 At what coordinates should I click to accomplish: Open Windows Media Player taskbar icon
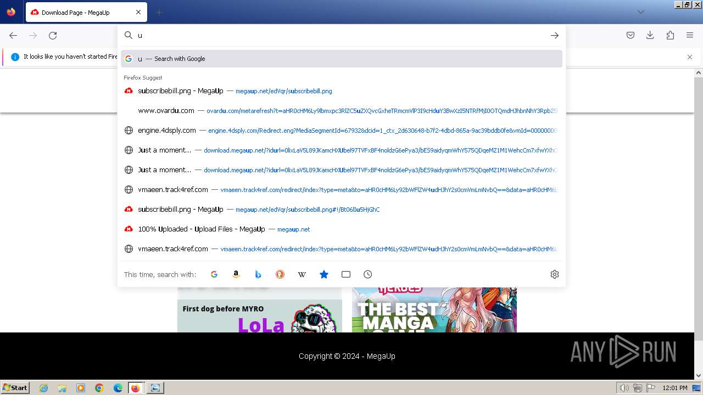click(81, 388)
